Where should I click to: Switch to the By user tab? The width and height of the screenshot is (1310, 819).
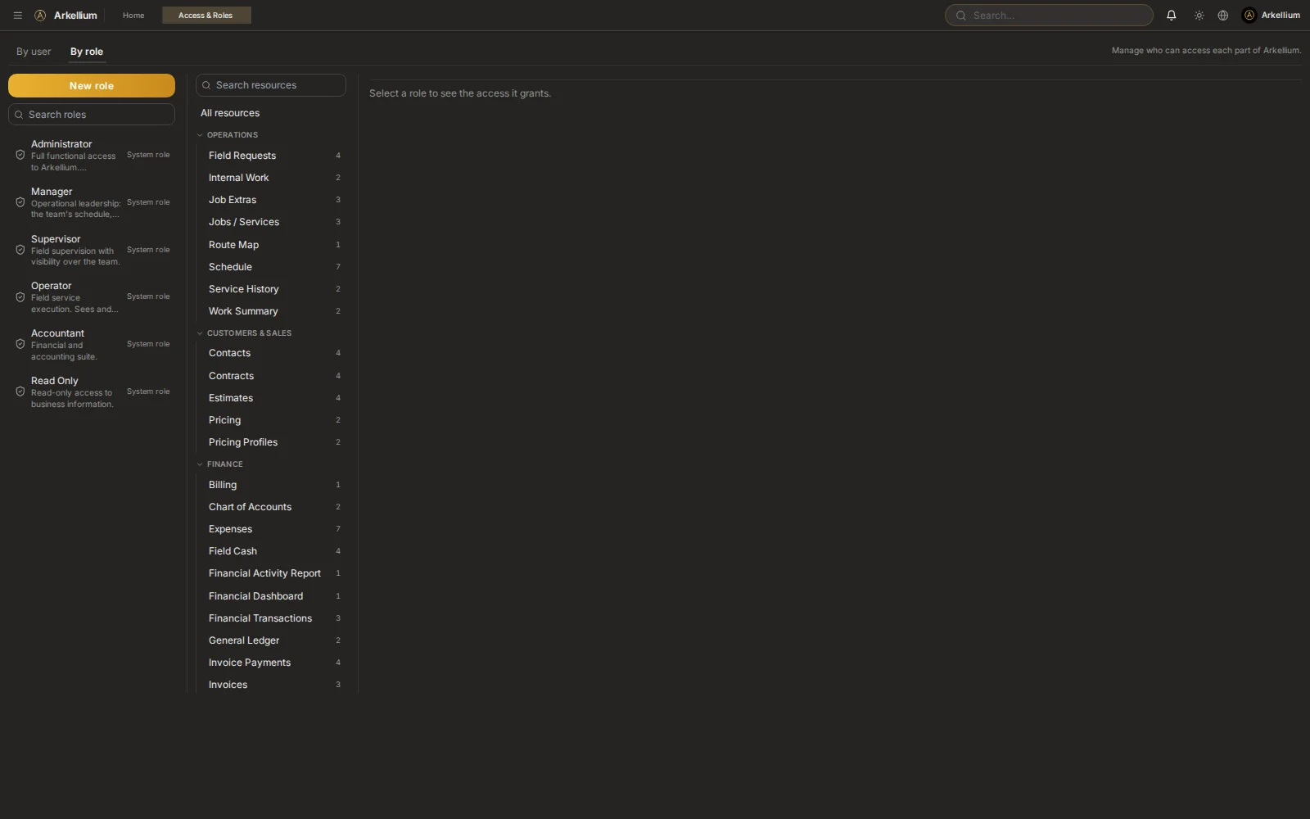pos(34,52)
